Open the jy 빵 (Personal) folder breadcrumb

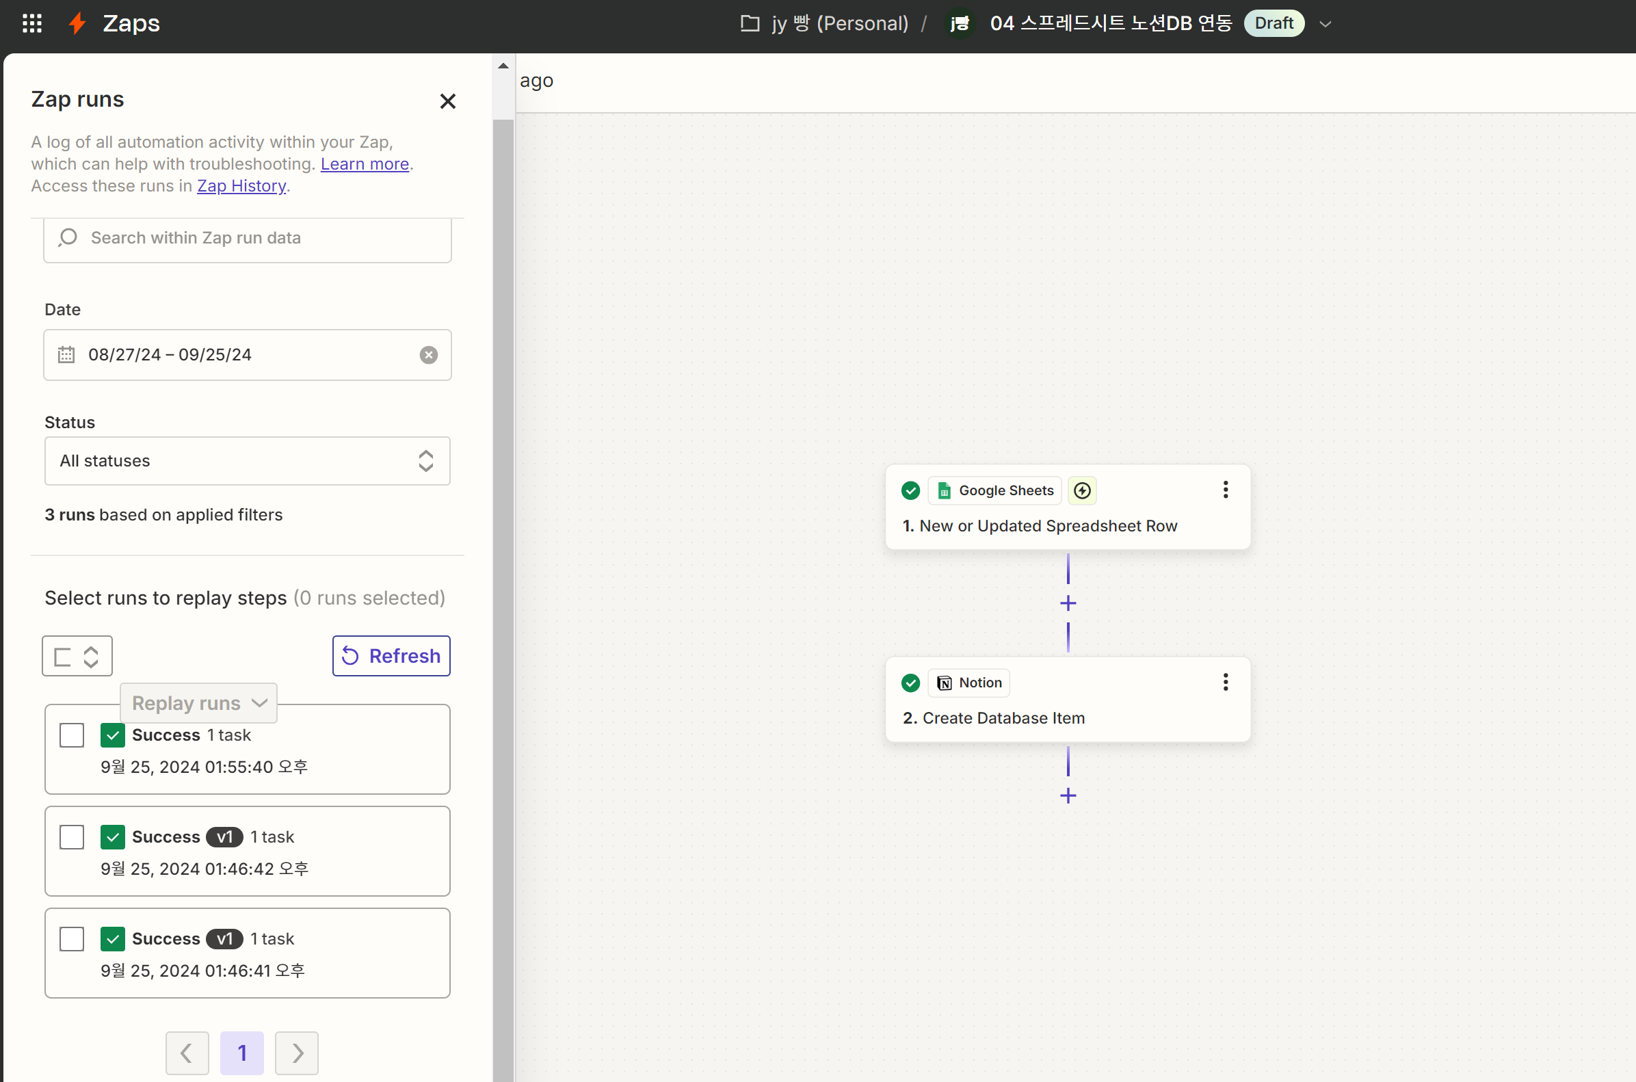pyautogui.click(x=840, y=23)
